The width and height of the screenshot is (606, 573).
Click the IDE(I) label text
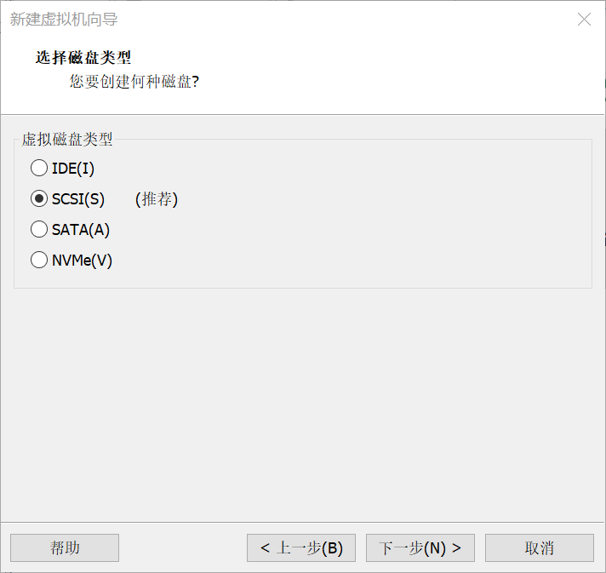73,169
